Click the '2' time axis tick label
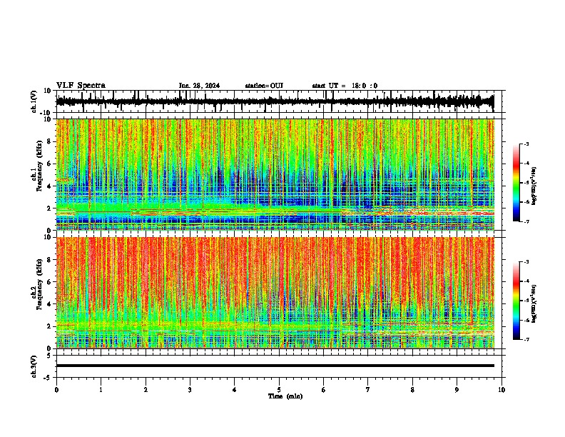Image resolution: width=565 pixels, height=437 pixels. 146,390
